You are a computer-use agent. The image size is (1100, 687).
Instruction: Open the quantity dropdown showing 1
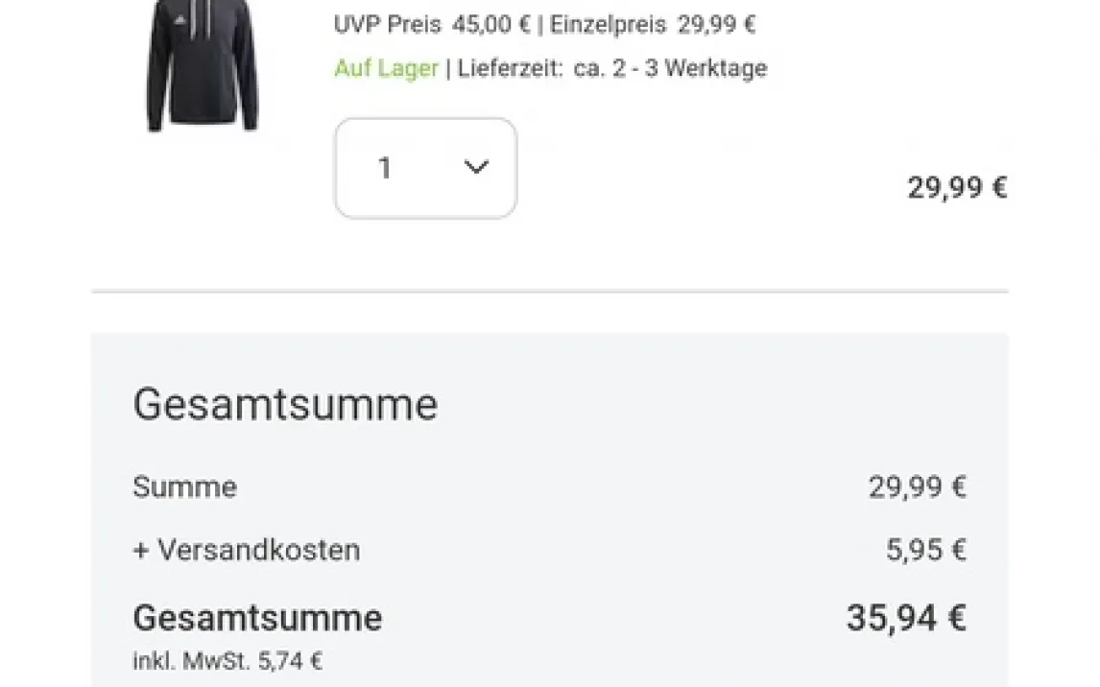[425, 168]
